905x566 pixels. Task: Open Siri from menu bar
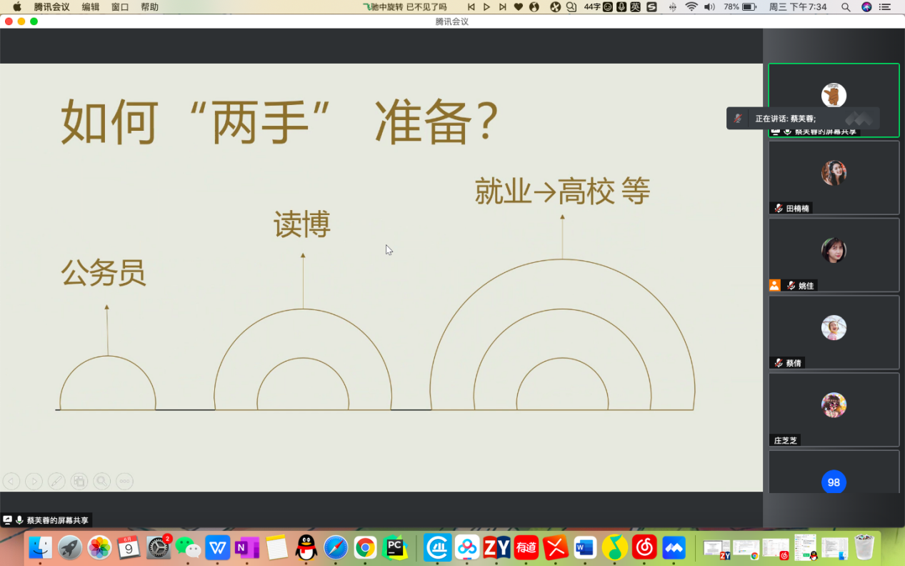tap(866, 7)
